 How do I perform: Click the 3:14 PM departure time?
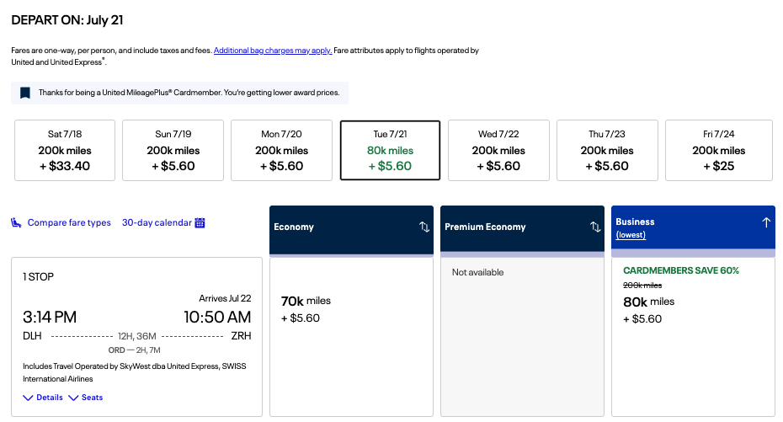click(x=50, y=317)
